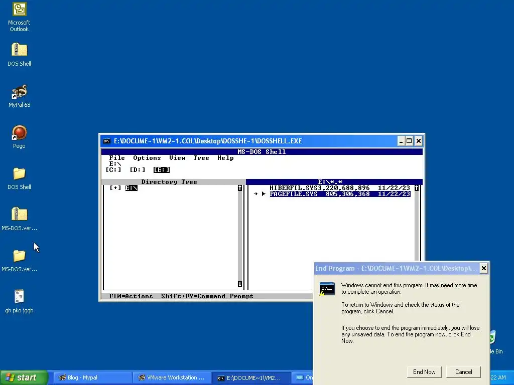Select E:\ in the Directory Tree

coord(131,188)
